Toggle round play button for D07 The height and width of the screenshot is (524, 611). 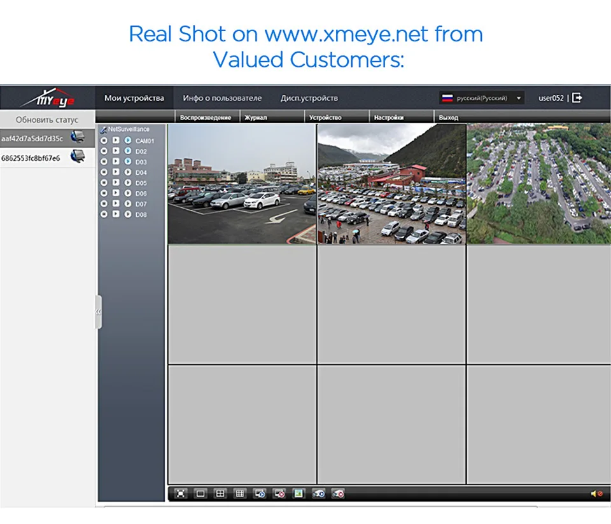[128, 203]
